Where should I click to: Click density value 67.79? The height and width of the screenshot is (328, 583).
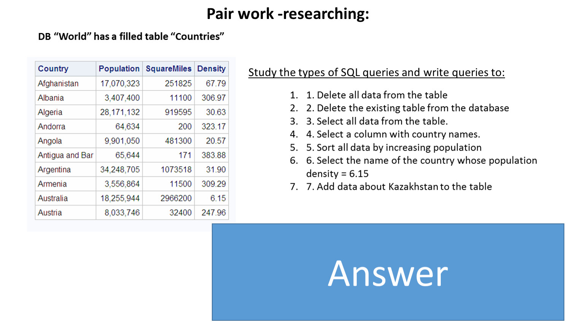click(x=216, y=84)
